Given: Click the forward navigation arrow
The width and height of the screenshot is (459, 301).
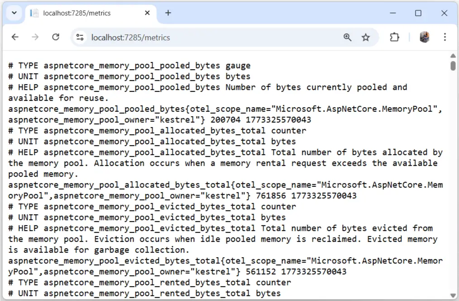Looking at the screenshot, I should 35,38.
